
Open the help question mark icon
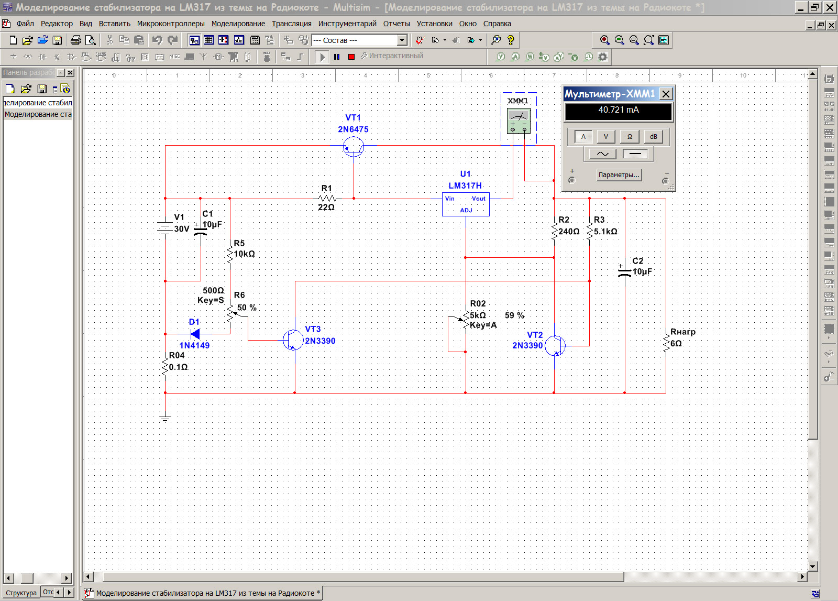point(511,40)
